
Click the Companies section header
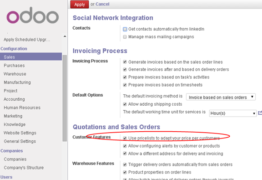11,151
